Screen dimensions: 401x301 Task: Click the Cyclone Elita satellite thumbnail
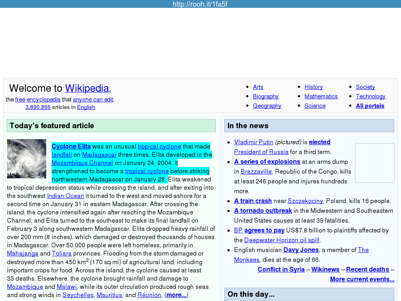tap(27, 159)
